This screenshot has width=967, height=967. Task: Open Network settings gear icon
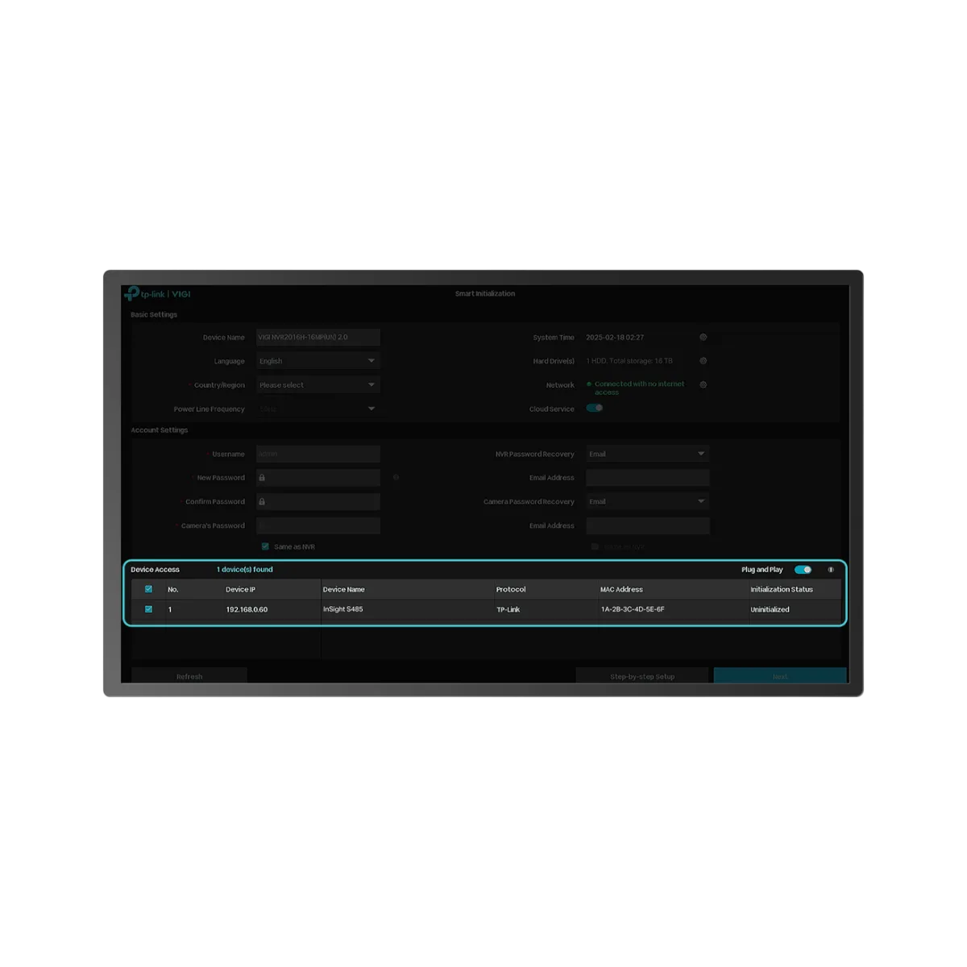(703, 385)
